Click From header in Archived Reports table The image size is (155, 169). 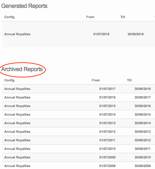pyautogui.click(x=96, y=80)
